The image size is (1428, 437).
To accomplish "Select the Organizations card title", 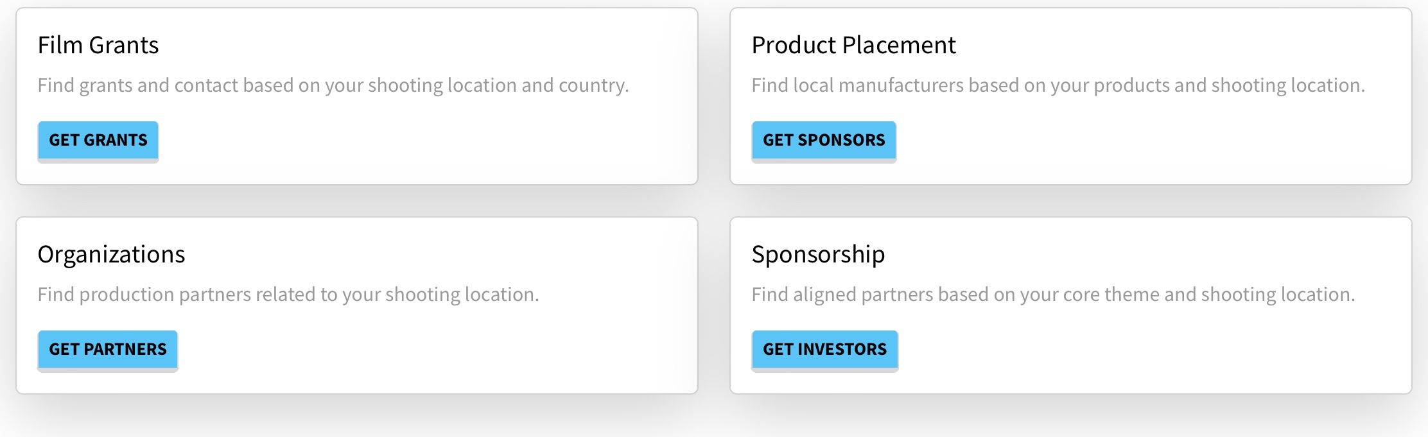I will point(111,255).
